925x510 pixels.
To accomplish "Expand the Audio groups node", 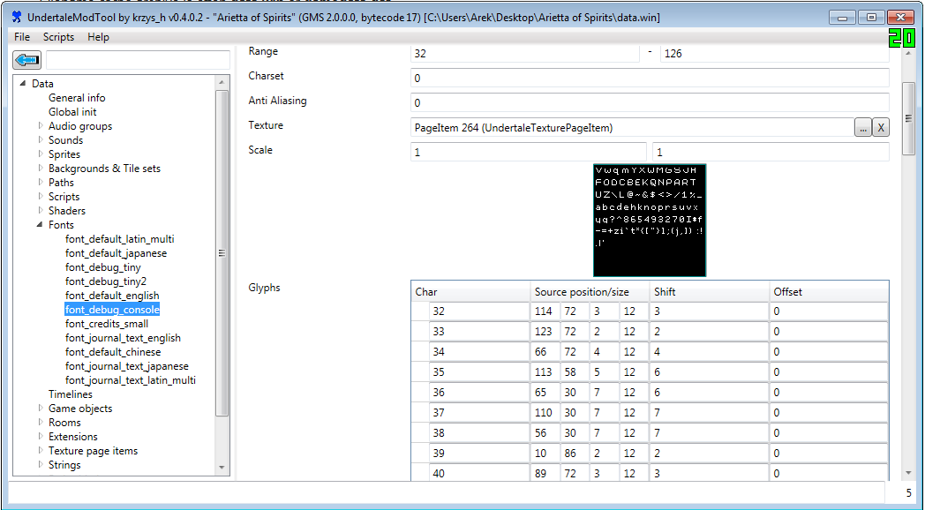I will point(41,126).
